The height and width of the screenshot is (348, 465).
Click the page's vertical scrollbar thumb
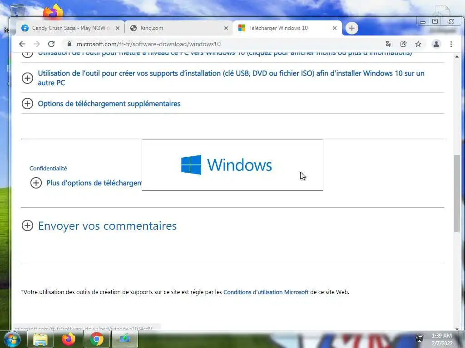pos(457,193)
